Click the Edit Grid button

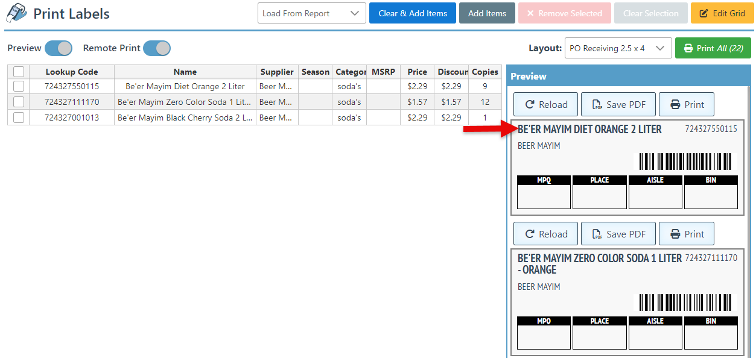[x=721, y=13]
